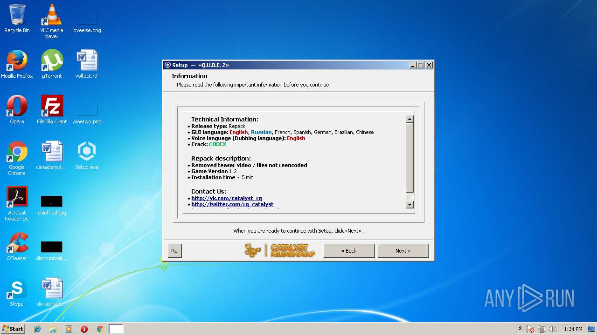This screenshot has width=597, height=335.
Task: Open the vk.com/catalyst_rg link
Action: point(227,198)
